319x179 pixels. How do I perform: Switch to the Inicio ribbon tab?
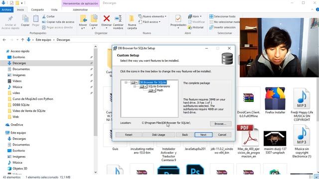(x=20, y=9)
